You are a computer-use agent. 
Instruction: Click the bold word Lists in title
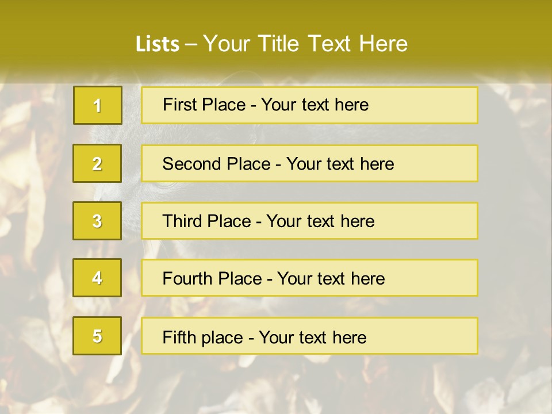coord(158,44)
